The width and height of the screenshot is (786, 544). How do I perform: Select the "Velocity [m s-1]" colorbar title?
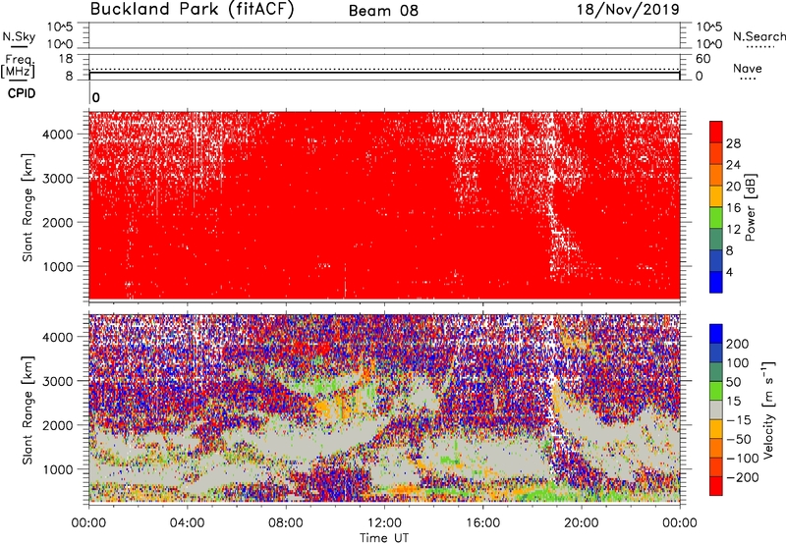pyautogui.click(x=769, y=409)
